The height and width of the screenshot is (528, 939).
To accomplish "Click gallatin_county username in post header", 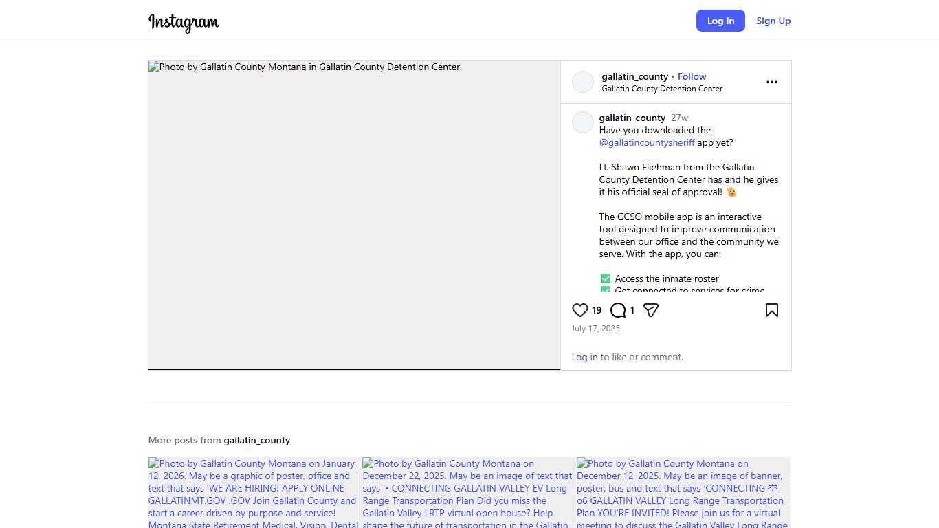I will pos(634,76).
